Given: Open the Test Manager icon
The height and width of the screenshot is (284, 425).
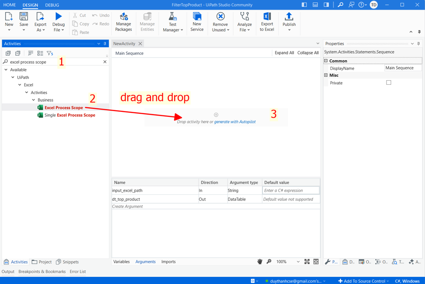Looking at the screenshot, I should 173,16.
